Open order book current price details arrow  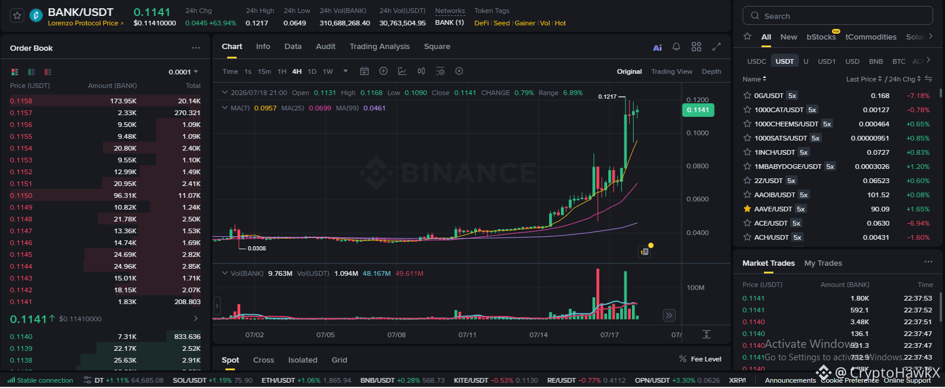click(196, 318)
